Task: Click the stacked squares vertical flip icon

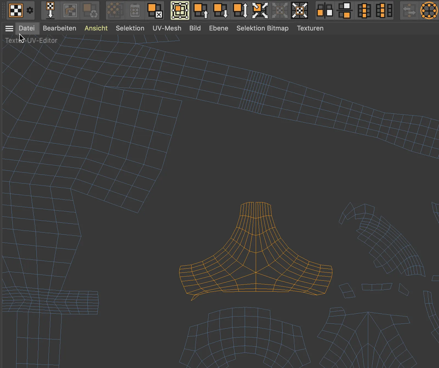Action: pos(345,10)
